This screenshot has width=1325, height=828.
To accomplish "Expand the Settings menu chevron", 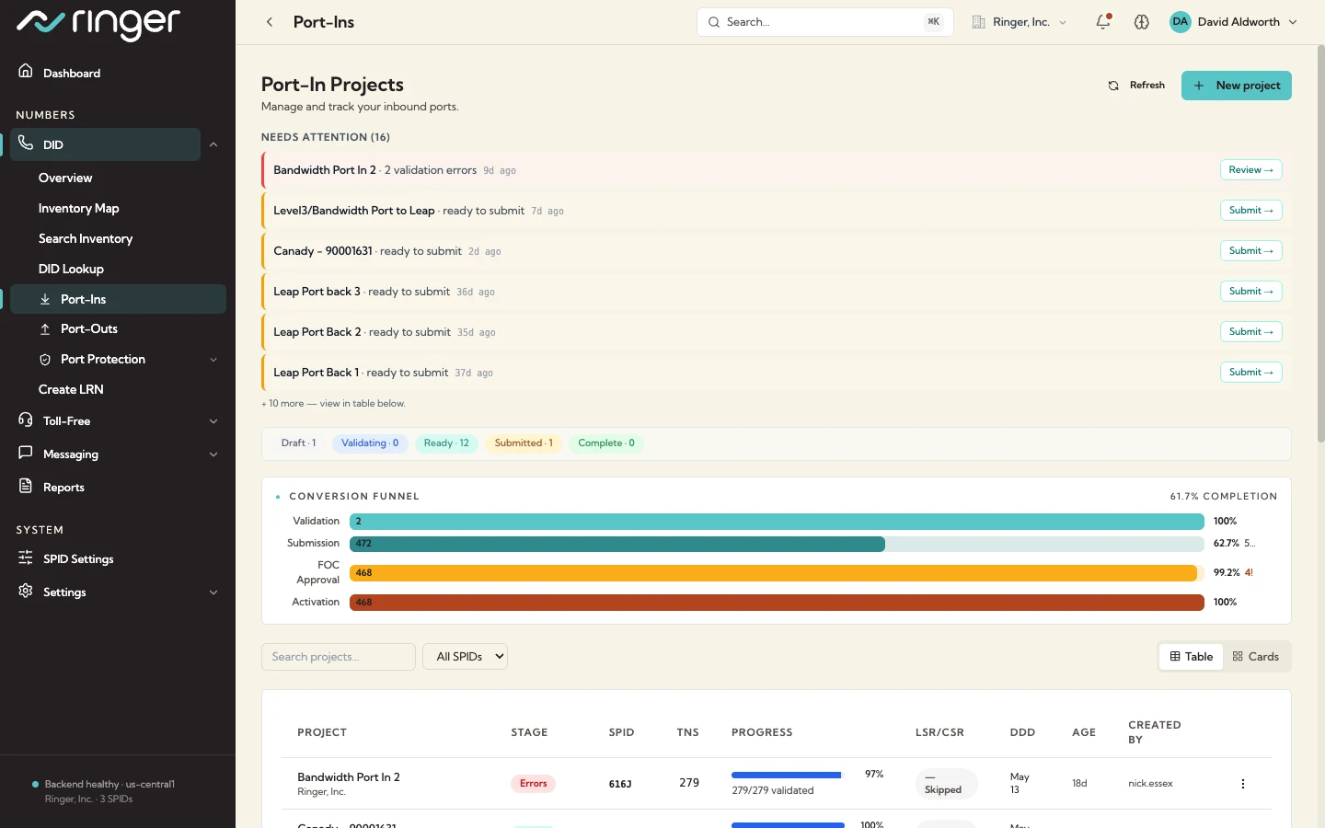I will tap(213, 592).
